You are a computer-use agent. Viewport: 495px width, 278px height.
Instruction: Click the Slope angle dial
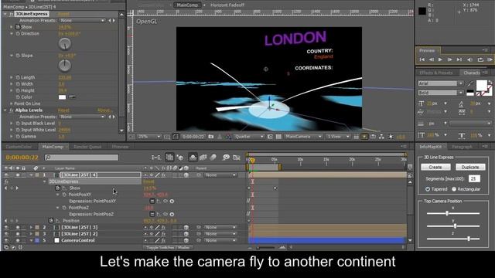pyautogui.click(x=65, y=65)
